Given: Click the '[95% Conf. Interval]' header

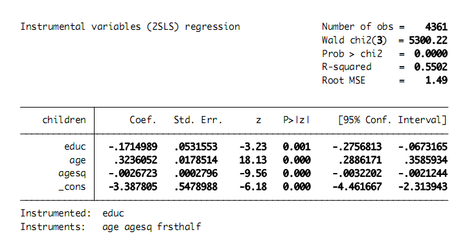Looking at the screenshot, I should click(x=393, y=120).
